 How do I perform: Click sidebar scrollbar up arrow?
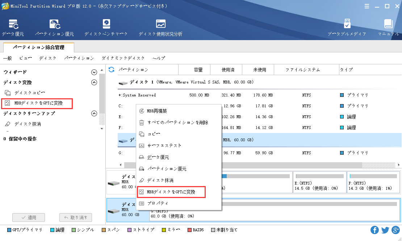tap(102, 70)
